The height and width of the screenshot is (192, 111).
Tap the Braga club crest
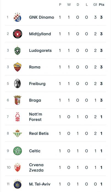click(x=17, y=100)
